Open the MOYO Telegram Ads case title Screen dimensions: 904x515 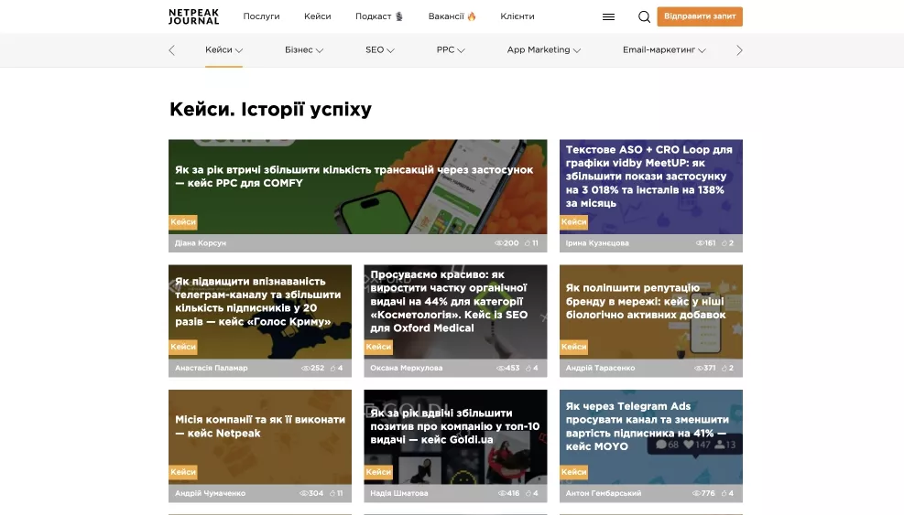pyautogui.click(x=648, y=426)
